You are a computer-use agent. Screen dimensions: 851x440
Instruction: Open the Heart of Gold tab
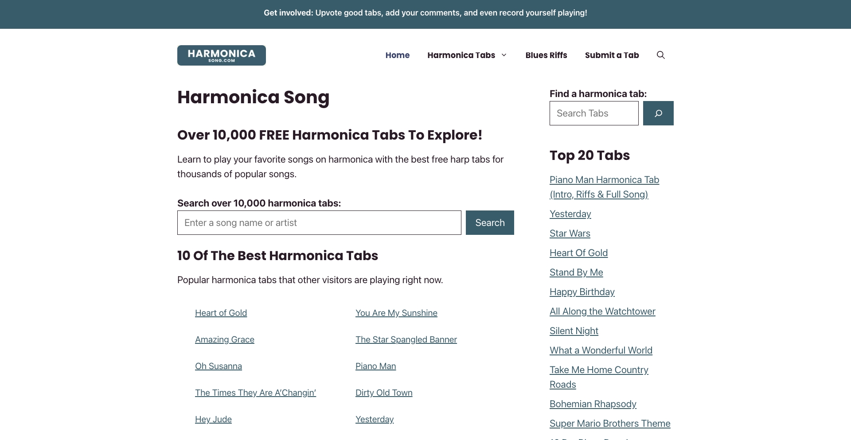(221, 312)
